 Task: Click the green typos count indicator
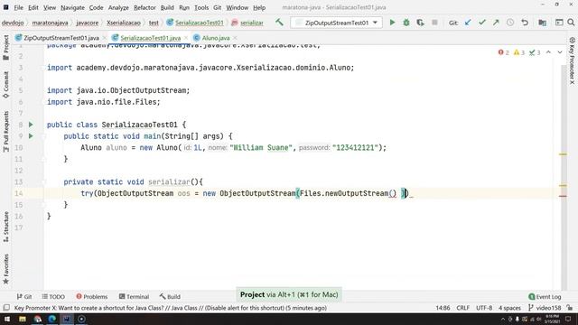(x=535, y=52)
